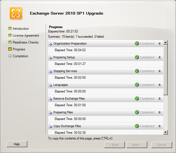Collapse the Preparing Files section
Viewport: 176px width, 153px height.
coord(159,112)
